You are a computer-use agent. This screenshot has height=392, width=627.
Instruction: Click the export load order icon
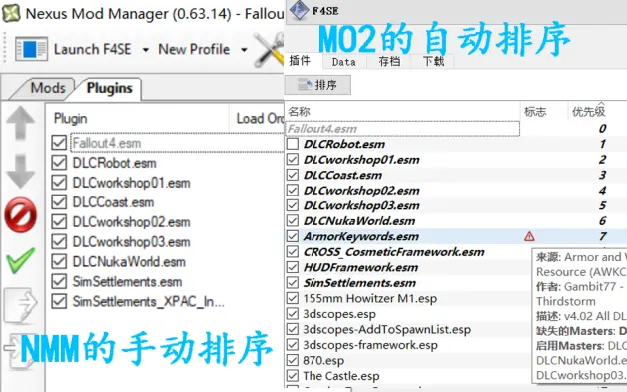(20, 305)
